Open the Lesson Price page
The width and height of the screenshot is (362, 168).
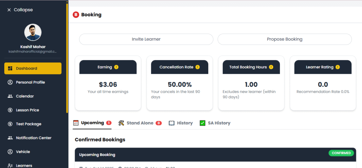pyautogui.click(x=27, y=110)
